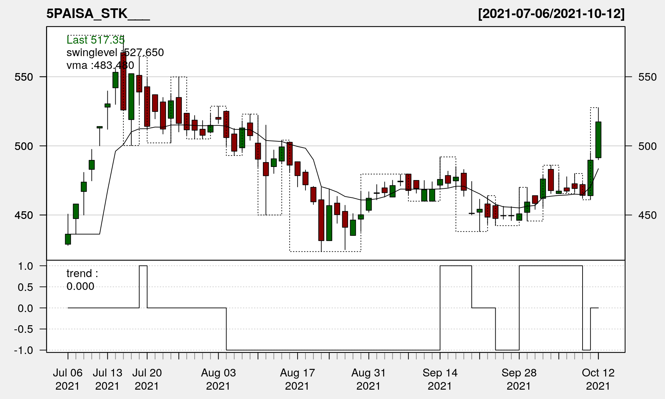Click the 5PAISA_STK chart title
The width and height of the screenshot is (665, 399).
(98, 14)
